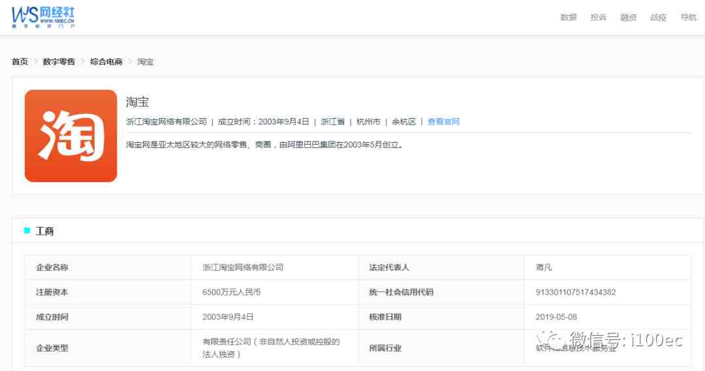
Task: Go to 综合电商 breadcrumb
Action: [106, 61]
